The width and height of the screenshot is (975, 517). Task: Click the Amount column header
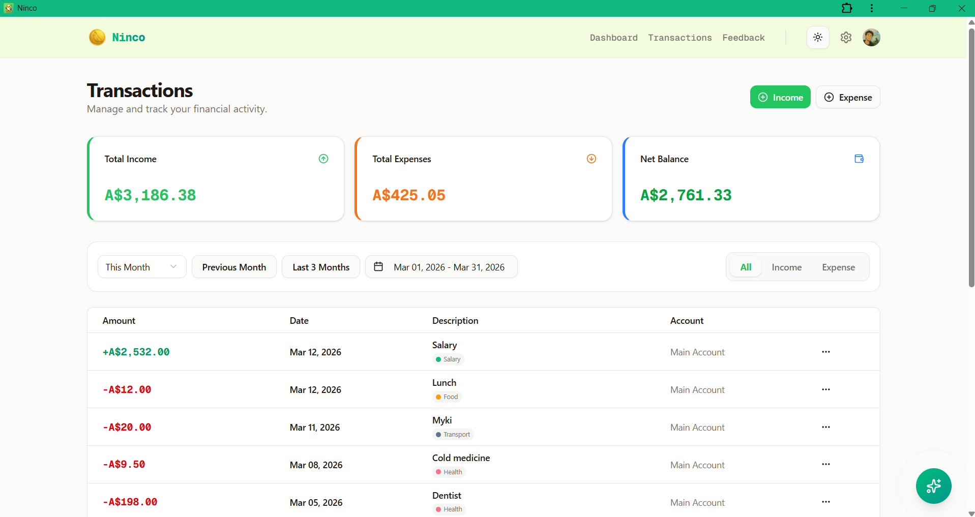pyautogui.click(x=119, y=321)
